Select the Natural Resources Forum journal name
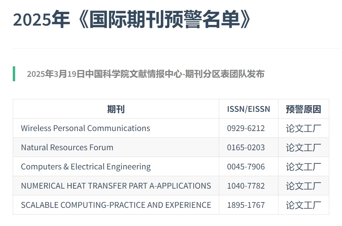 coord(67,148)
